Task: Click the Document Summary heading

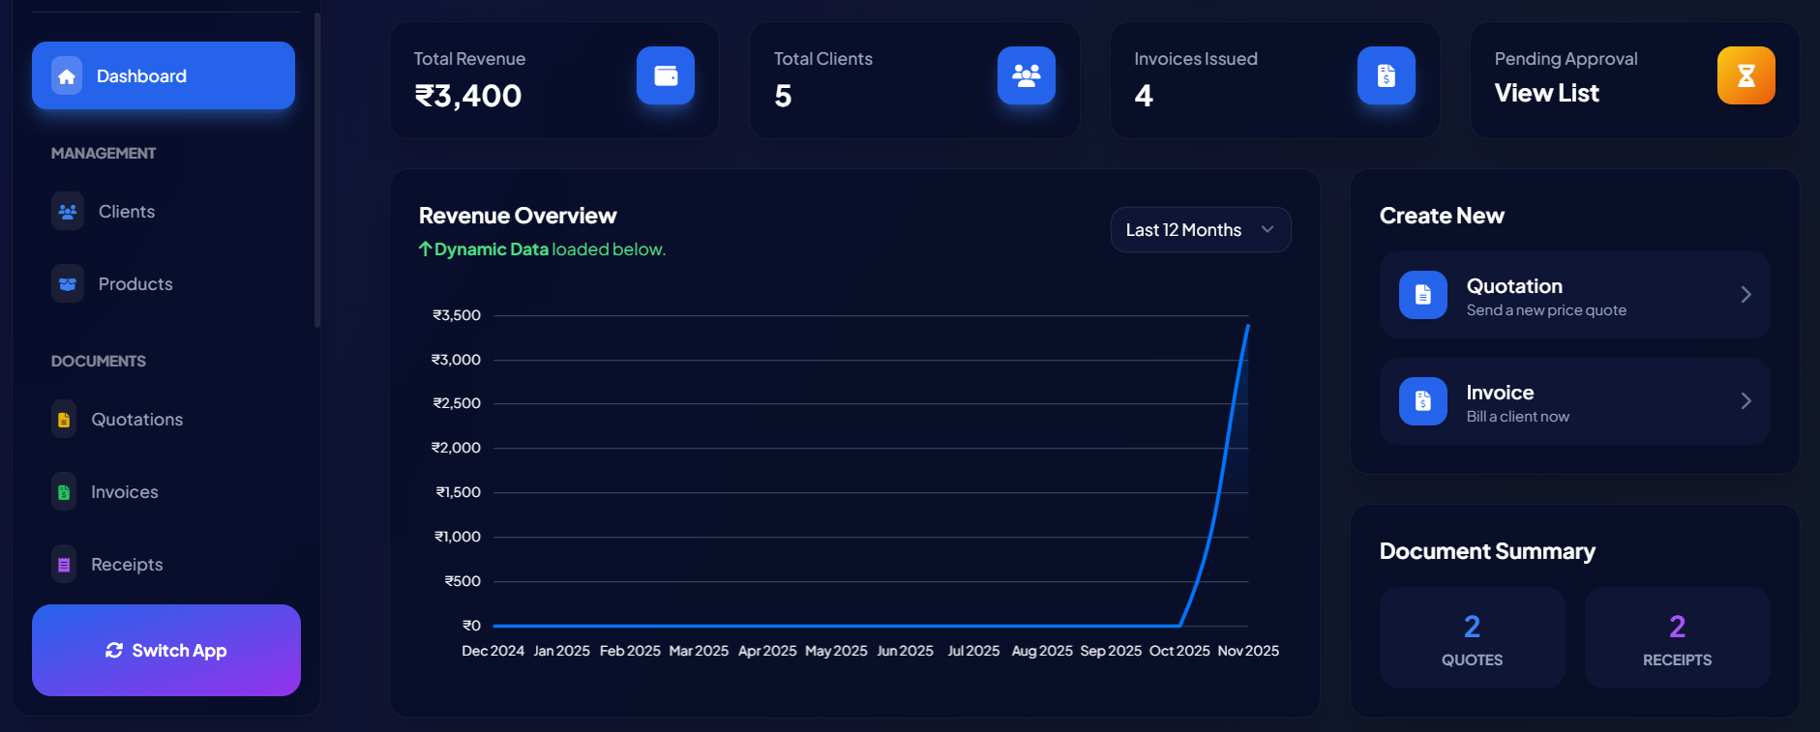Action: click(x=1487, y=551)
